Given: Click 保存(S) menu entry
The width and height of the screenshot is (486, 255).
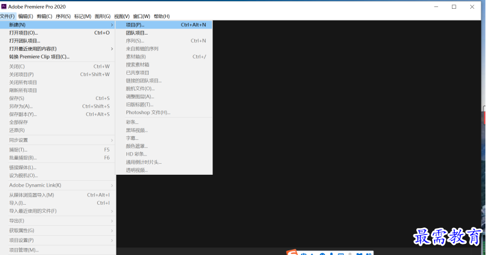Looking at the screenshot, I should 58,98.
